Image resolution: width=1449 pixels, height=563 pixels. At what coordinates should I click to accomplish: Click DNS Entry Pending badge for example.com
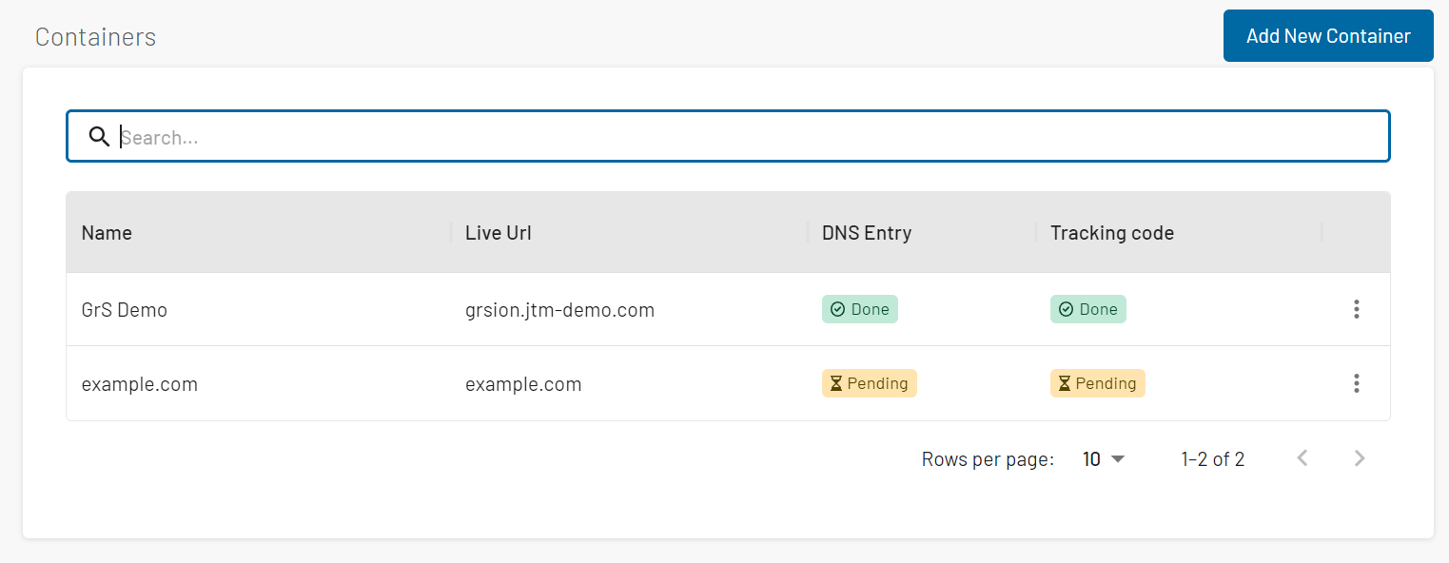[870, 383]
